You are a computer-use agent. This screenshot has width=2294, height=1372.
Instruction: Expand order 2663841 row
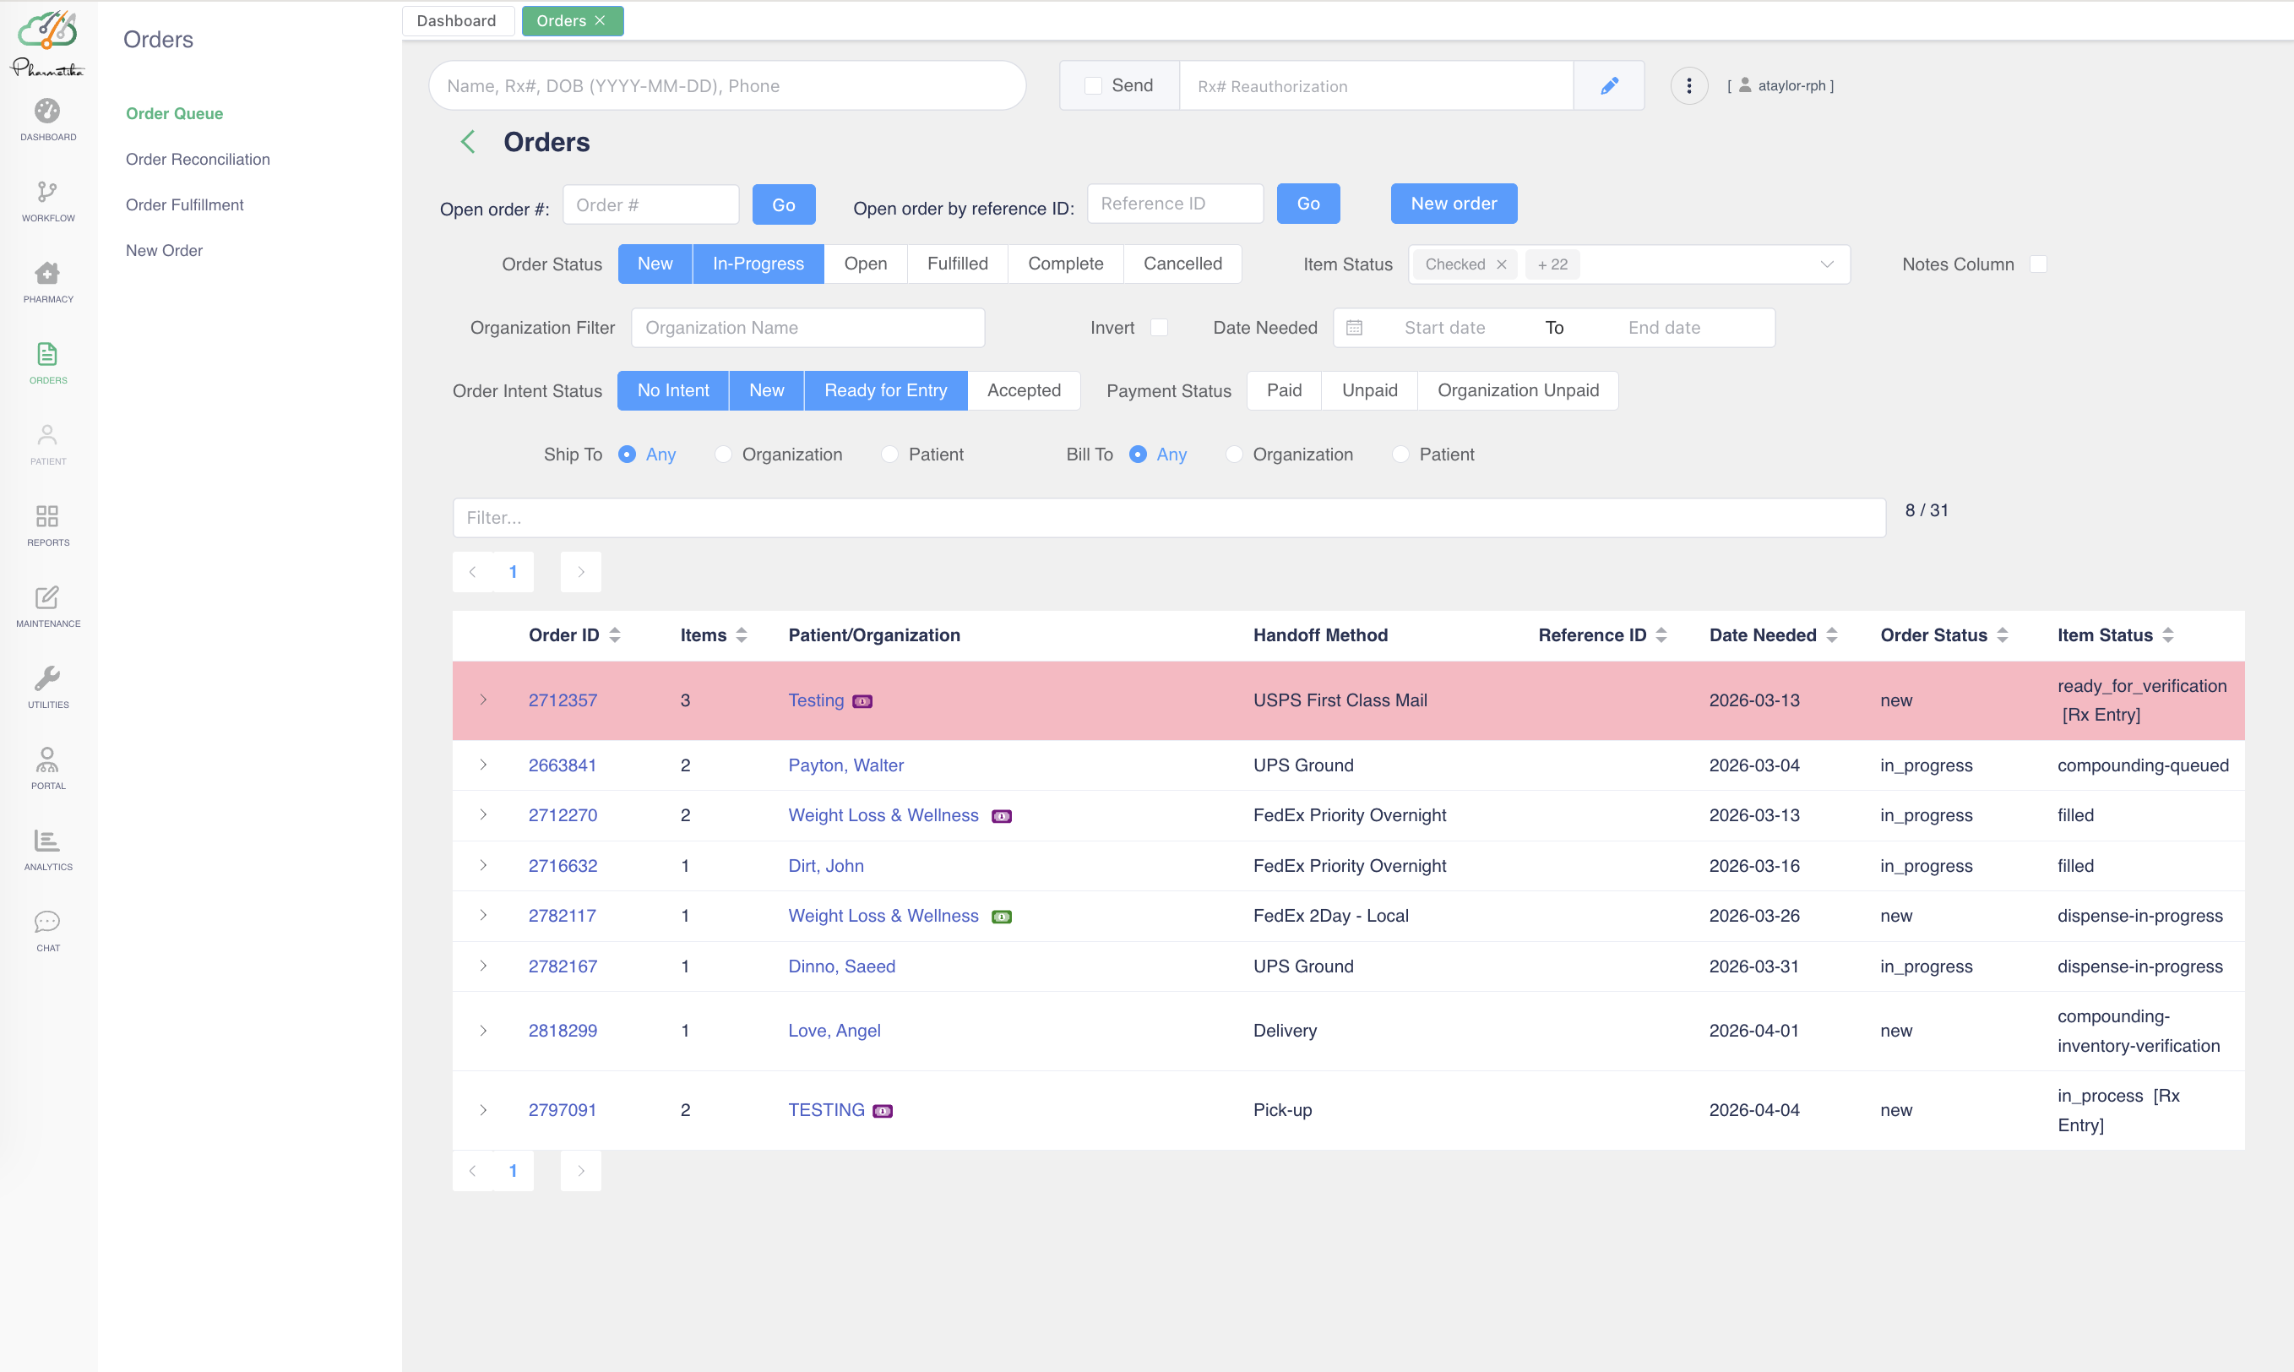tap(482, 765)
